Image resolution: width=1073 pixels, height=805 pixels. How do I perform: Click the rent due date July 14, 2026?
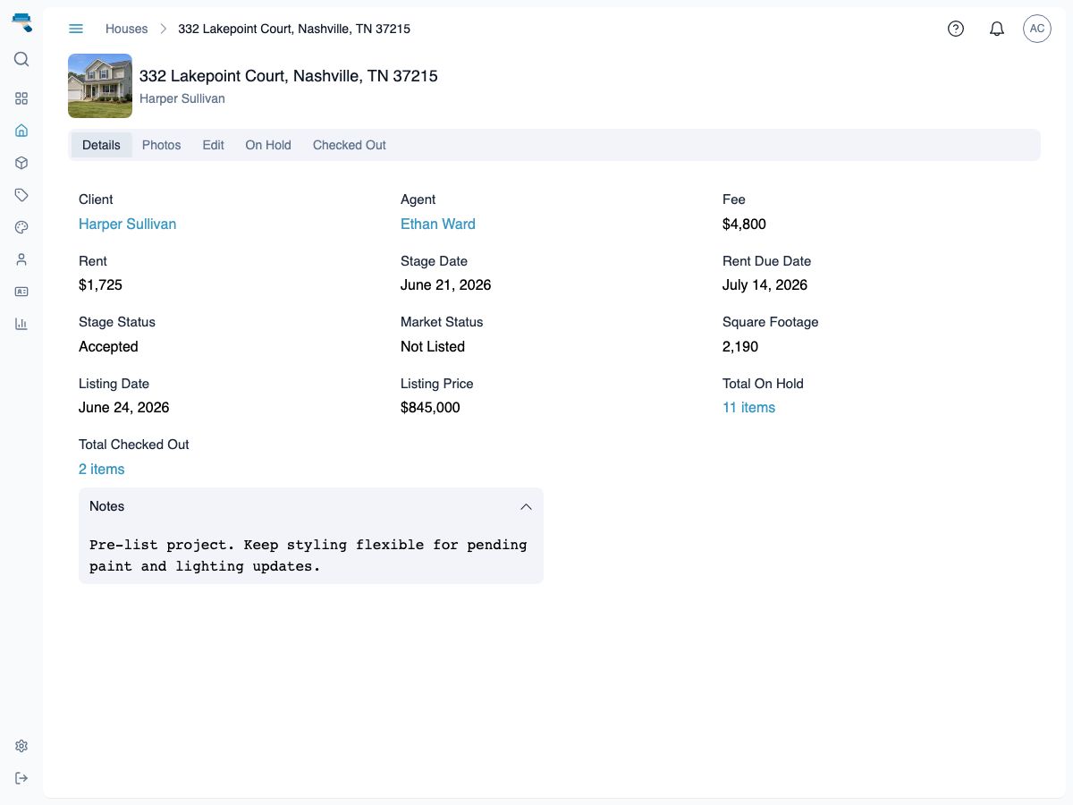tap(765, 284)
